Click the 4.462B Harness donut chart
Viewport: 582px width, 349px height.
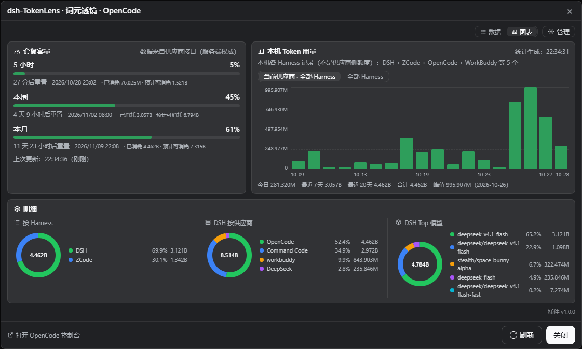(38, 255)
